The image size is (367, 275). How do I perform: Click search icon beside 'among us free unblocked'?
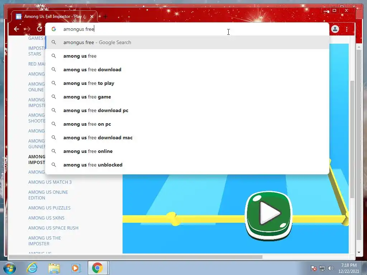pos(54,165)
